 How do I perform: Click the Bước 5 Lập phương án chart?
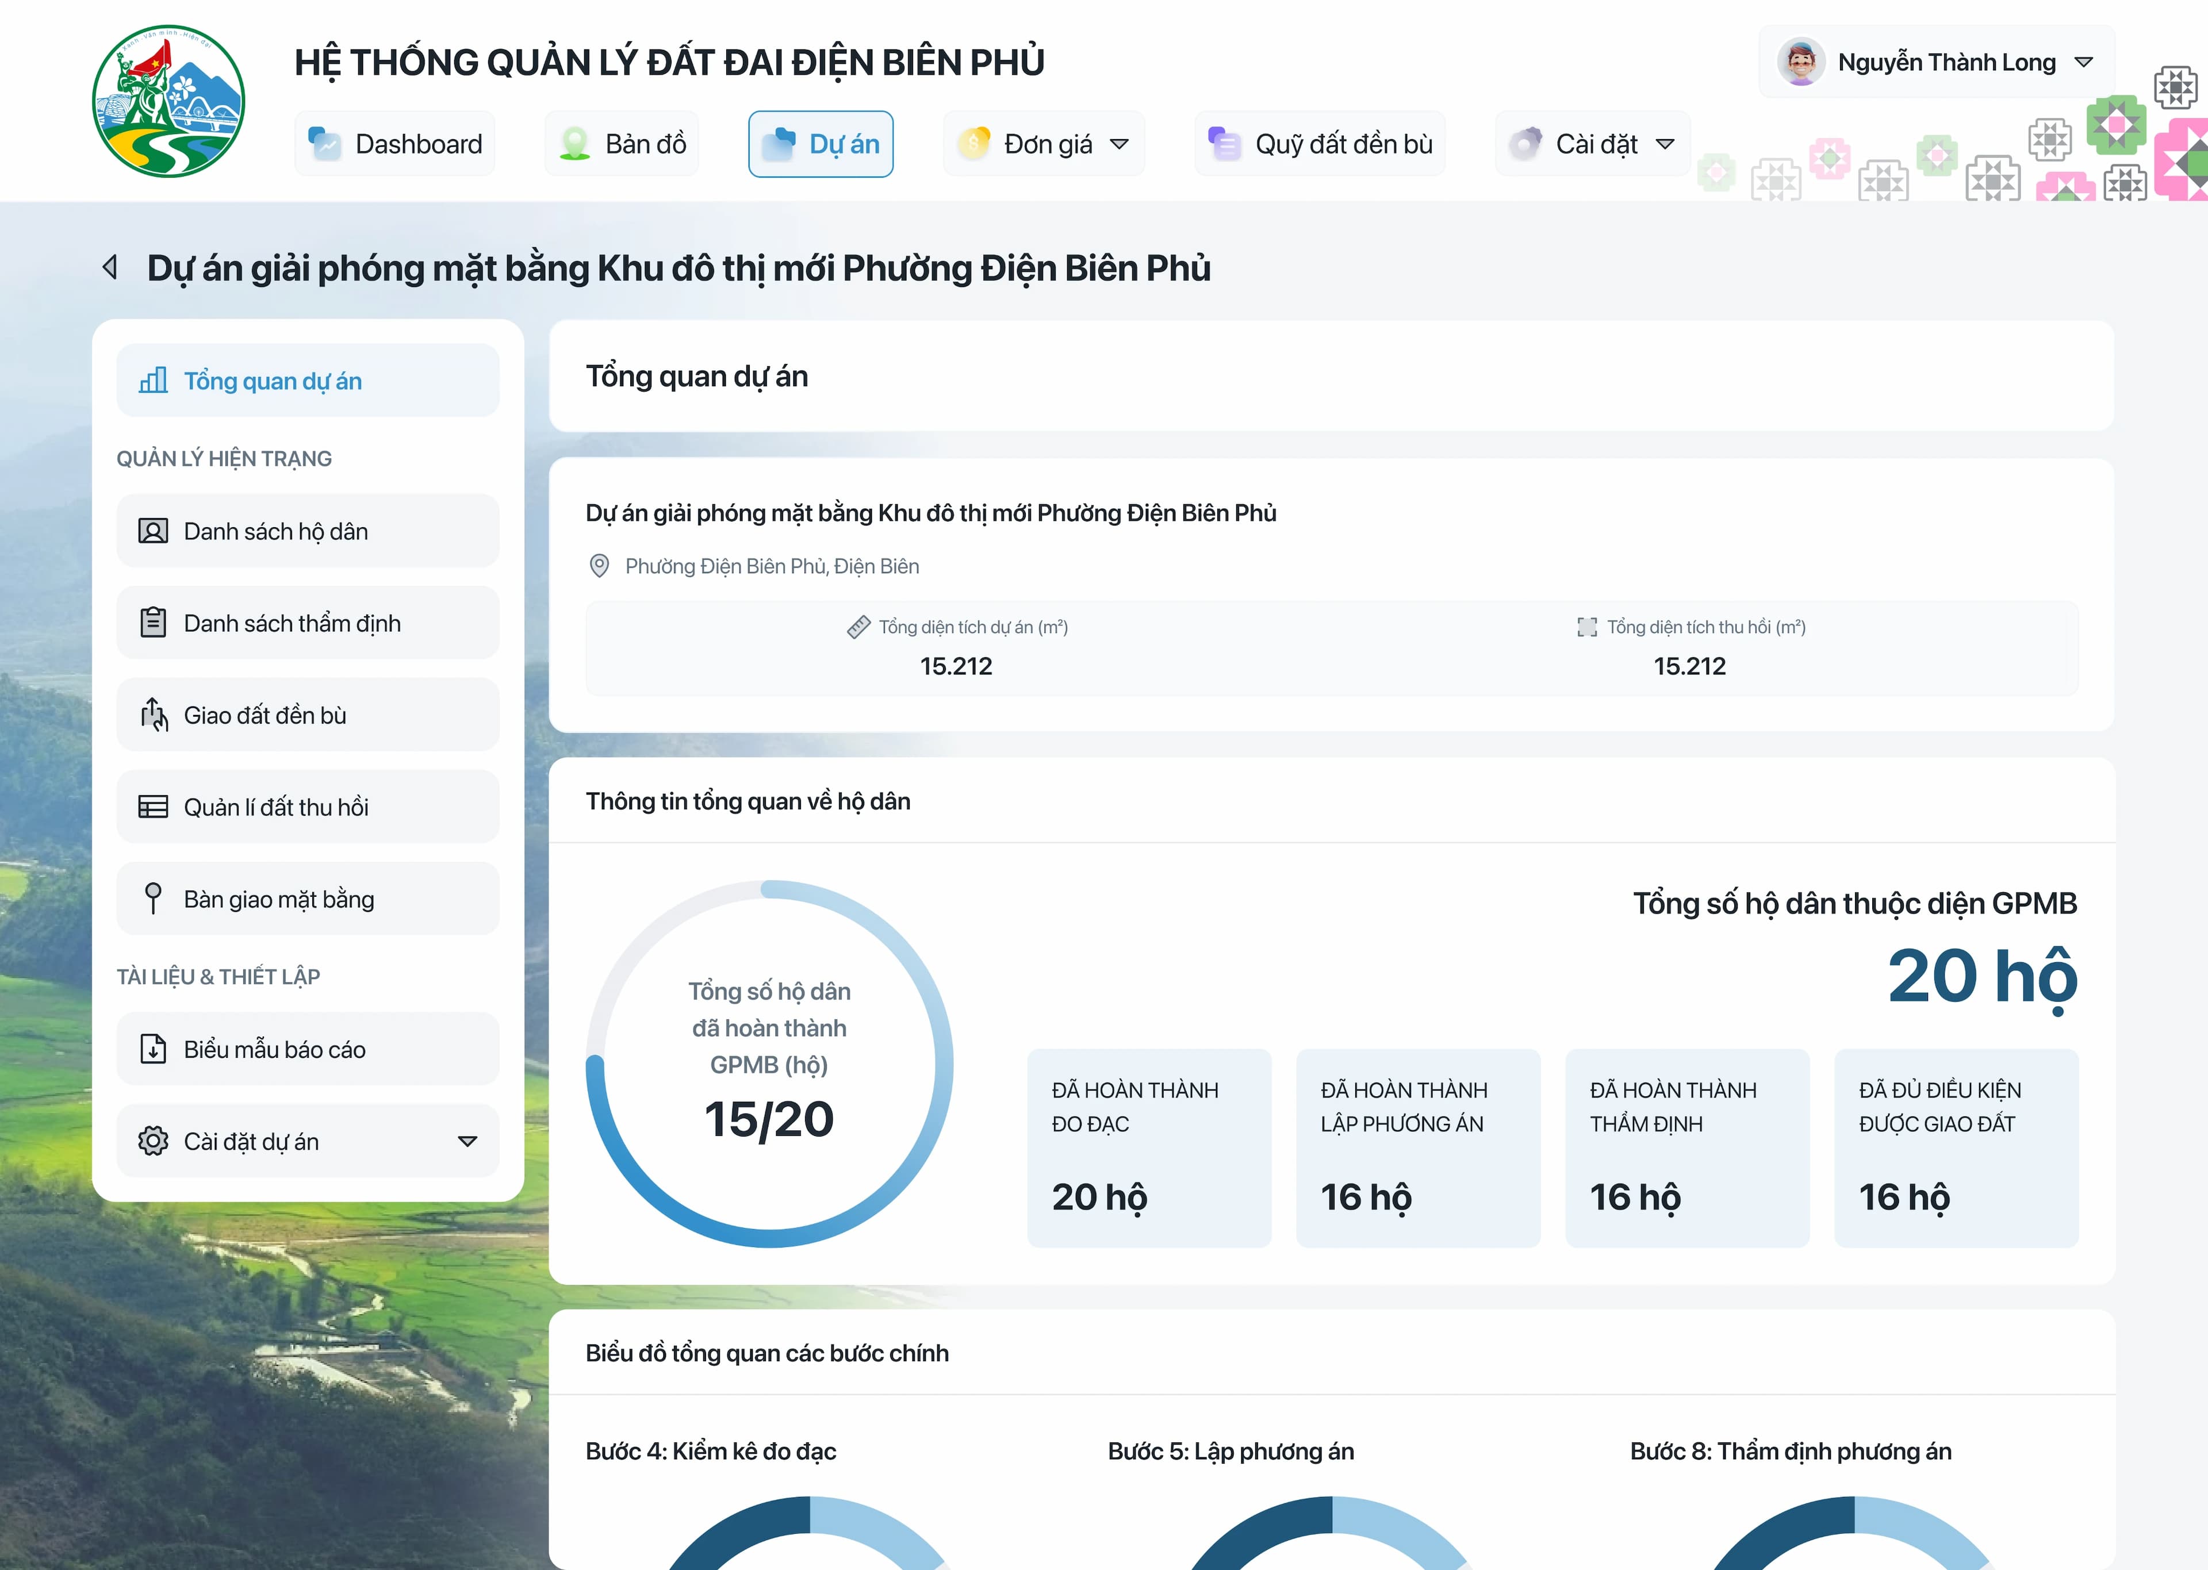click(x=1332, y=1532)
